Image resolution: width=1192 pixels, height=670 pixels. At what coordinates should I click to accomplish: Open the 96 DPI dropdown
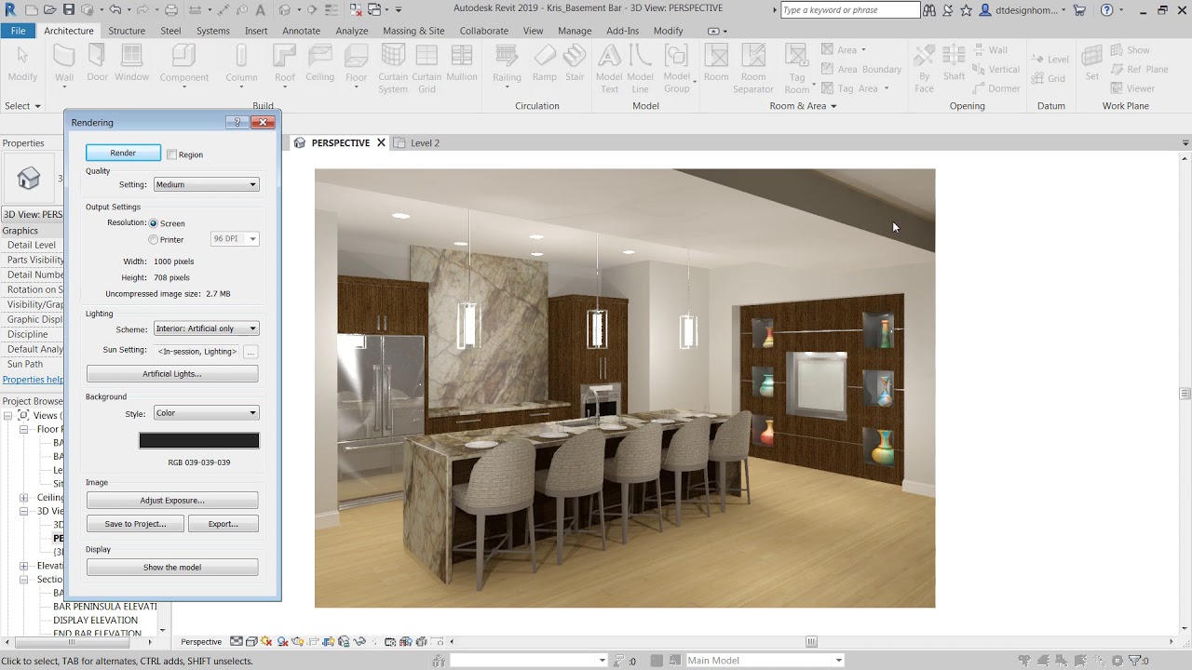click(x=234, y=239)
